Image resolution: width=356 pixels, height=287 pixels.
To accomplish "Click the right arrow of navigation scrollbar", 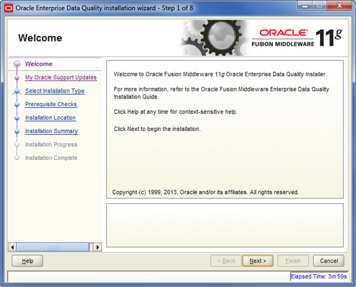I will point(97,247).
